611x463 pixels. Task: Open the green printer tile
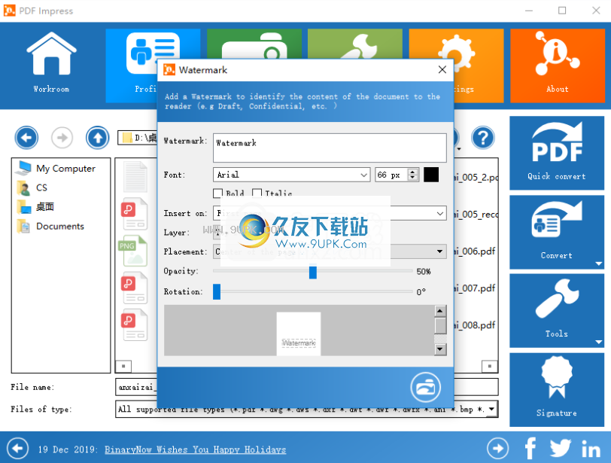click(x=254, y=44)
